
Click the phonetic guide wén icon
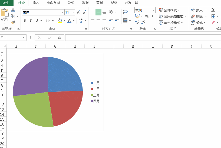[81, 21]
